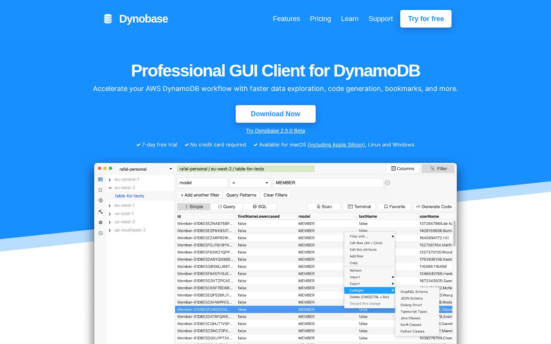Click the Try for free button
The width and height of the screenshot is (551, 344).
[x=426, y=19]
